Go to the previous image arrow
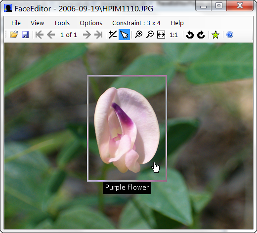The image size is (257, 233). [51, 35]
